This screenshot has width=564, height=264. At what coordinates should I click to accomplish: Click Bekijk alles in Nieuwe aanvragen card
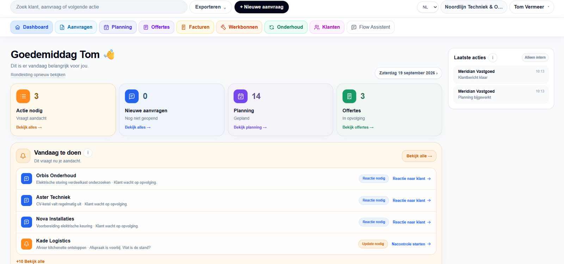(x=138, y=127)
